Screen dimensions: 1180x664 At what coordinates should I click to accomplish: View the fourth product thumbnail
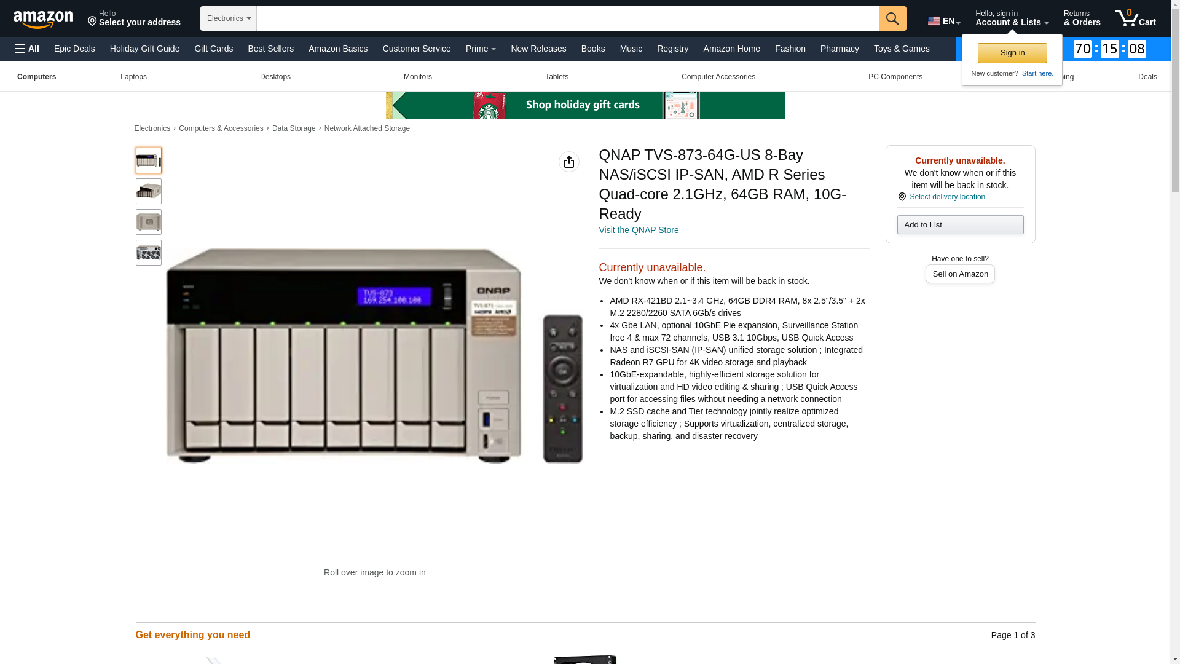[x=148, y=253]
